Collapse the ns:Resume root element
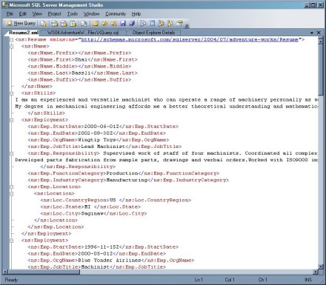 [x=11, y=40]
